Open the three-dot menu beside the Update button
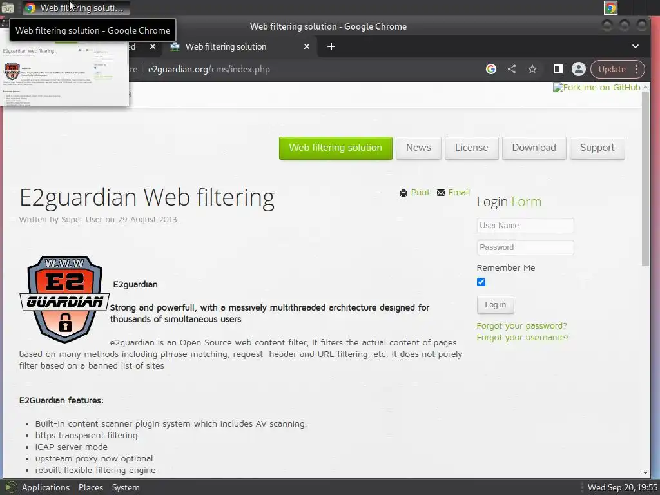The width and height of the screenshot is (660, 495). click(636, 69)
